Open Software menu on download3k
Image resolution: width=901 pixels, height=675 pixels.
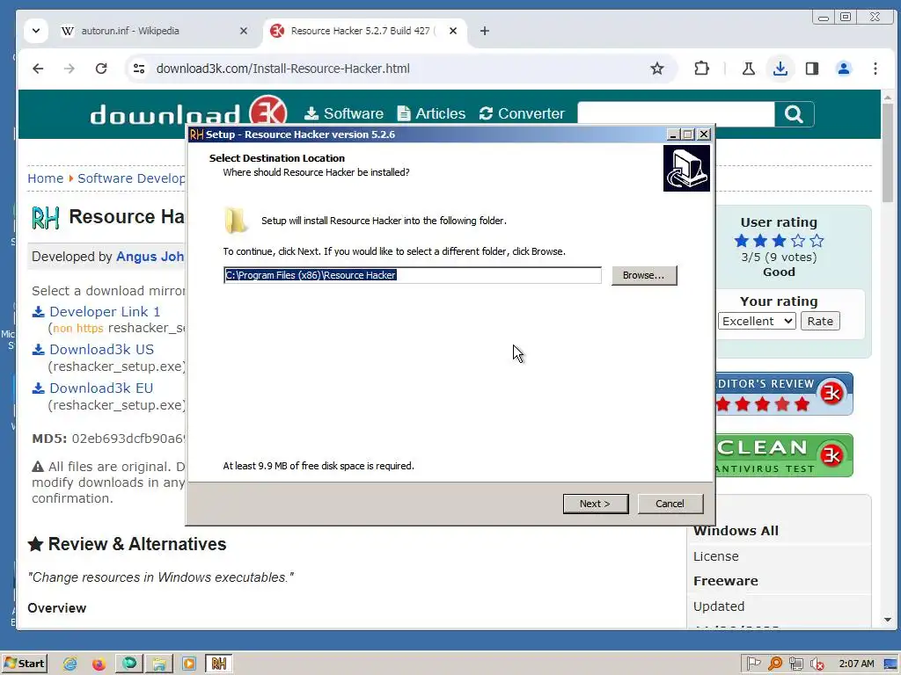pyautogui.click(x=344, y=113)
